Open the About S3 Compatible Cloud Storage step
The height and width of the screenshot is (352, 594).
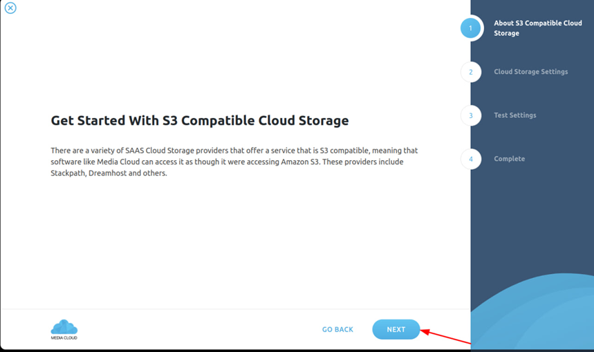click(537, 28)
